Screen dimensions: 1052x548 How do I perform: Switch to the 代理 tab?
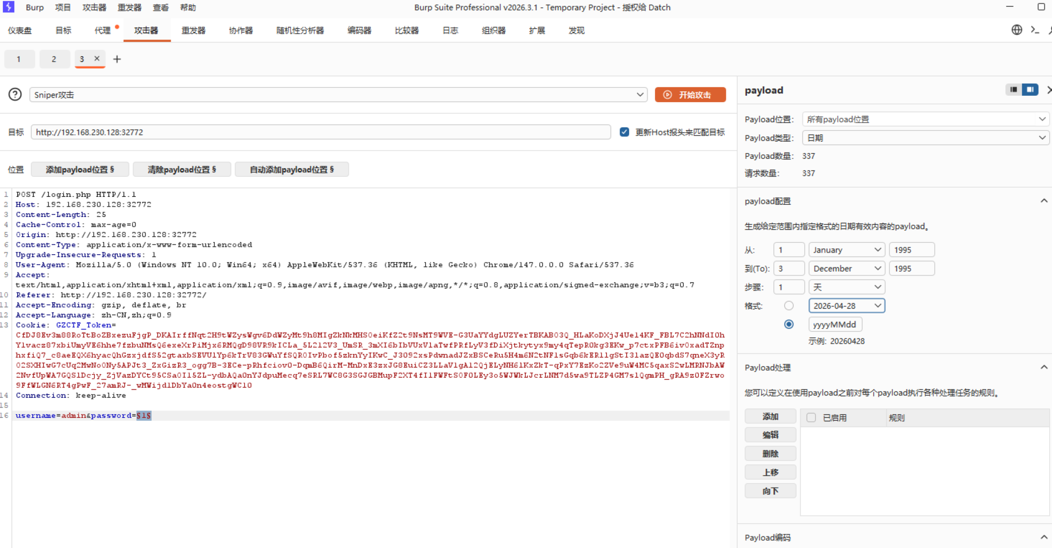(x=102, y=30)
